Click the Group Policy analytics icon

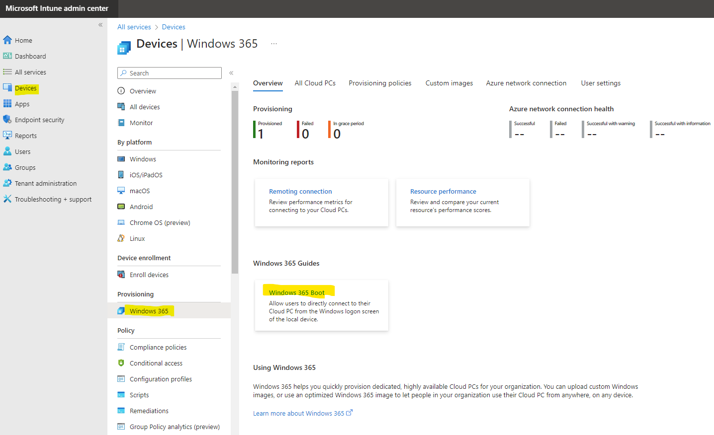point(121,427)
